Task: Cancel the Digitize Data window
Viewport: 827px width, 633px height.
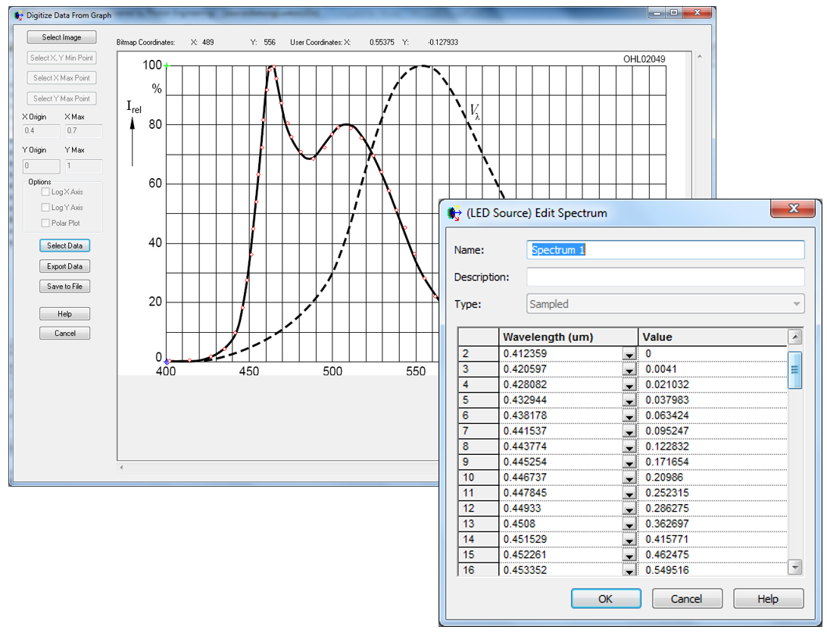Action: click(x=65, y=333)
